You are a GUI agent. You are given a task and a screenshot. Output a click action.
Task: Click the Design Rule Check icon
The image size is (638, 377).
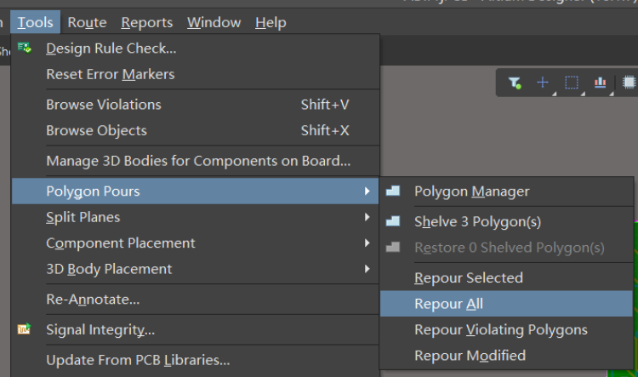[25, 48]
